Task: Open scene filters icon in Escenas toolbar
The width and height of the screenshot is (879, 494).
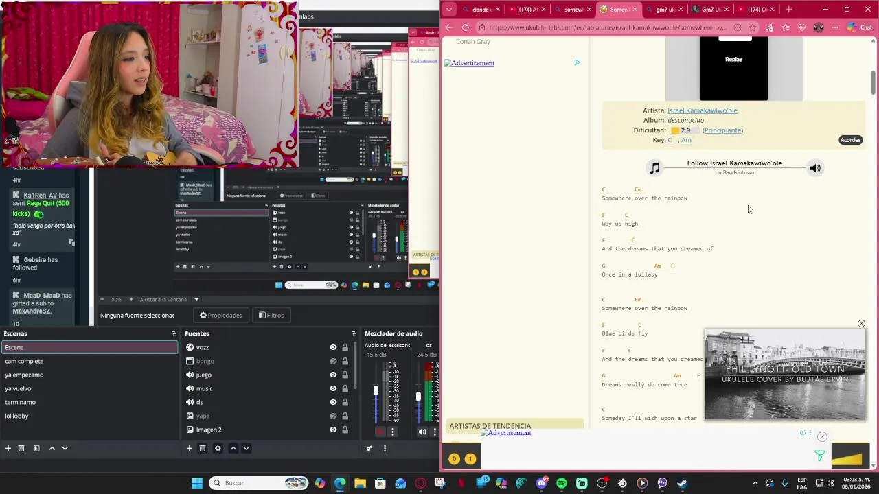Action: (x=36, y=448)
